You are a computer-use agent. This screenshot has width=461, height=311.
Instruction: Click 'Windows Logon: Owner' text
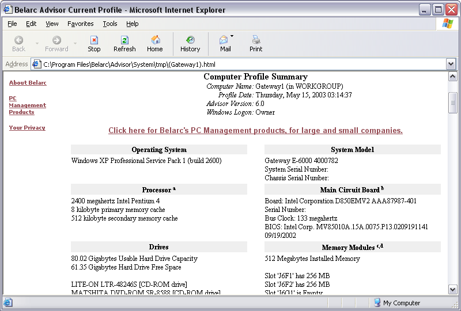pyautogui.click(x=240, y=112)
